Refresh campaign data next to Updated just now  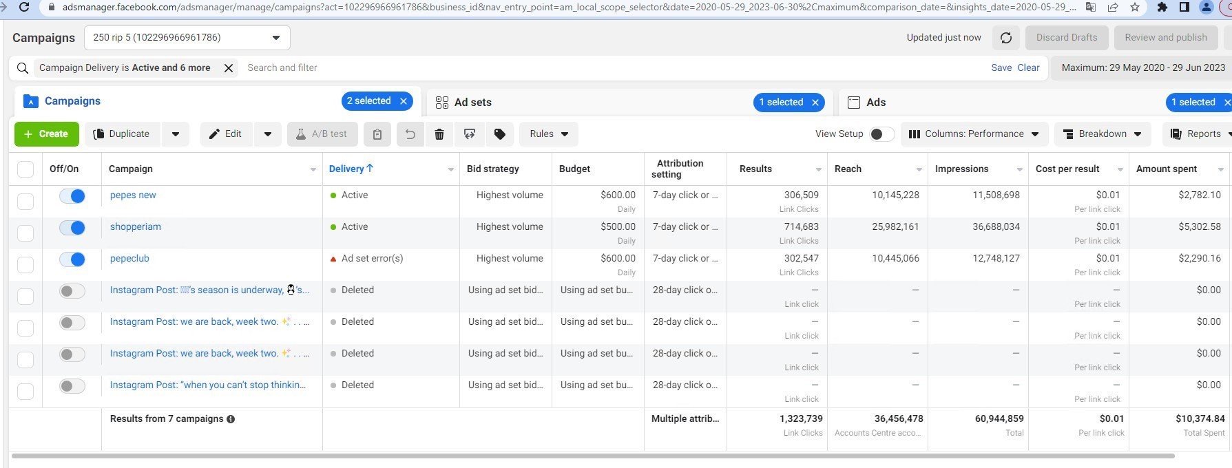(x=1006, y=38)
